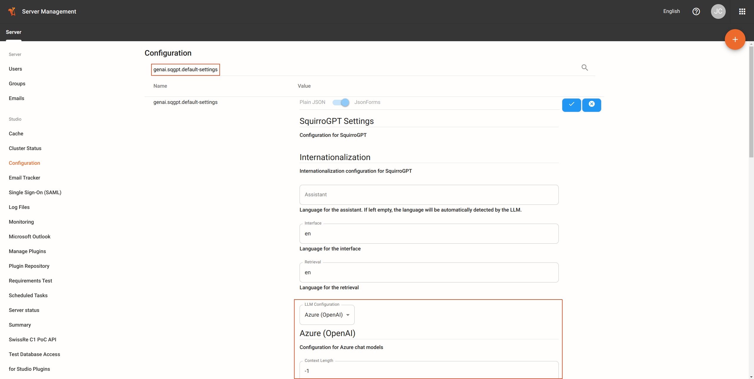This screenshot has height=379, width=754.
Task: Open the apps grid icon
Action: click(x=742, y=11)
